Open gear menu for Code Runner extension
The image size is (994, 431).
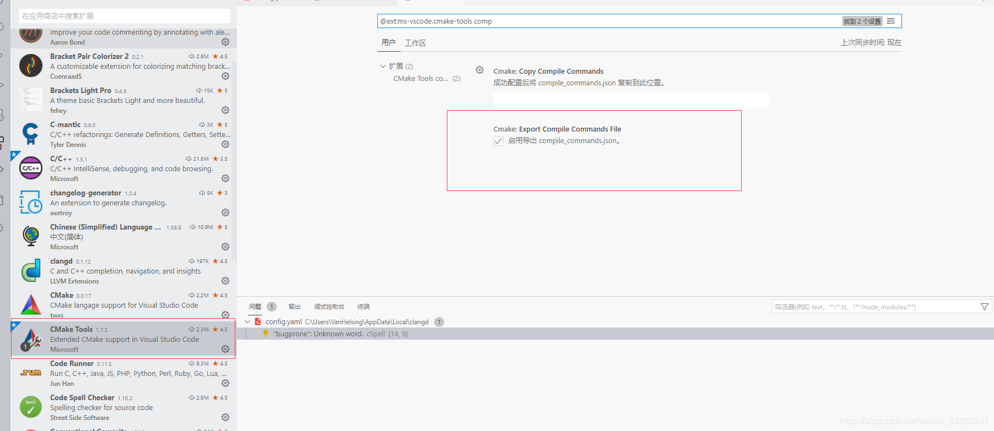tap(225, 383)
